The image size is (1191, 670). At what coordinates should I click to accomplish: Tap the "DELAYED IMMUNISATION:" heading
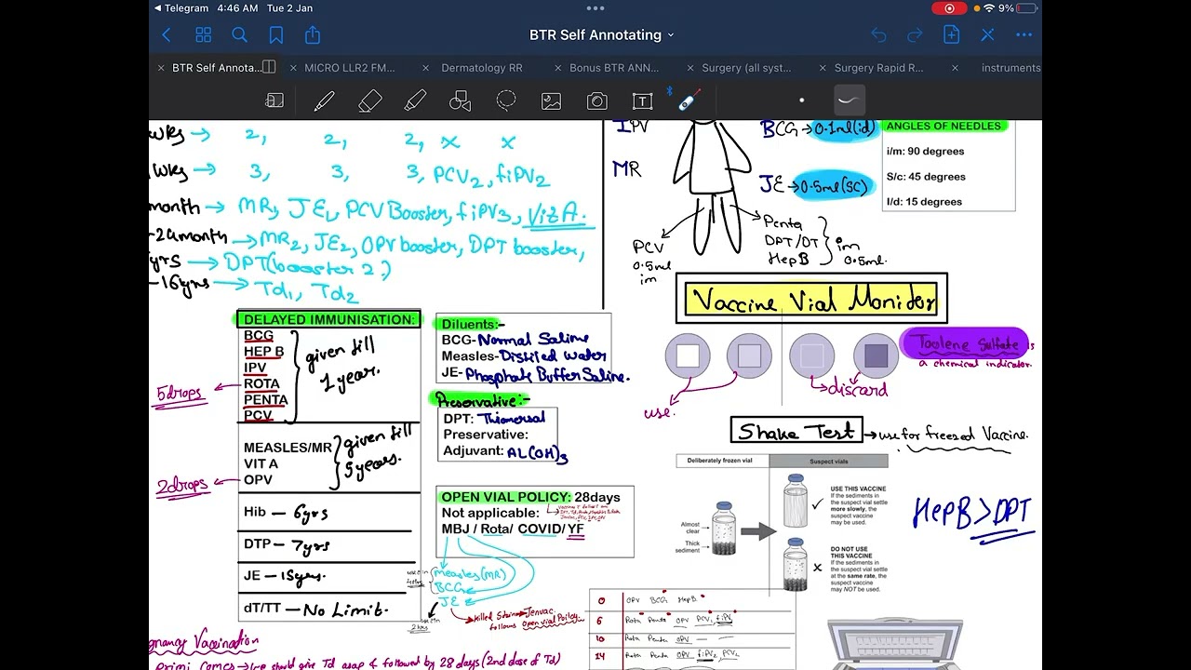(329, 319)
